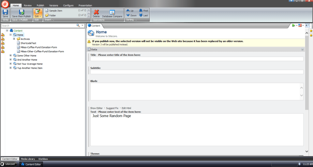Open the language flag dropdown
This screenshot has height=167, width=313.
pos(301,25)
